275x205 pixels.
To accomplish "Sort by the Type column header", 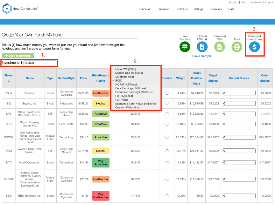I will (x=50, y=78).
